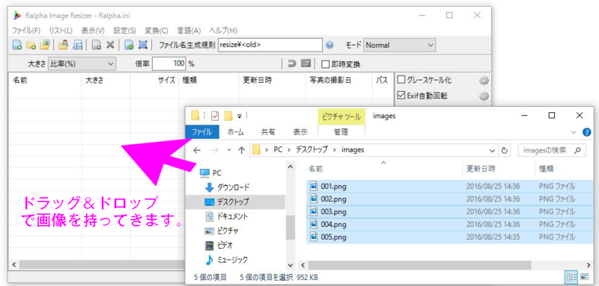Open the quick access toolbar customize dropdown

(240, 116)
